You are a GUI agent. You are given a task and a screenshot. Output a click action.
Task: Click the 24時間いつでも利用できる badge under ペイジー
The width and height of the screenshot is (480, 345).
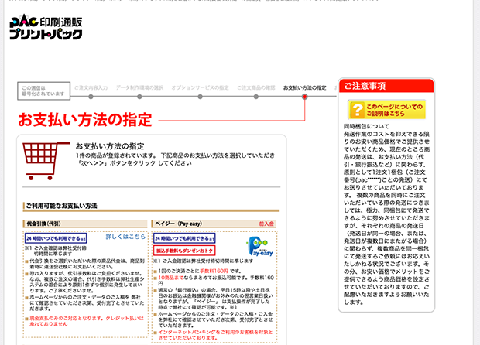[184, 238]
